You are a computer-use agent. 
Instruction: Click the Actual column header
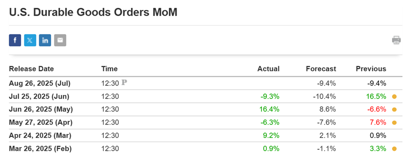(268, 69)
